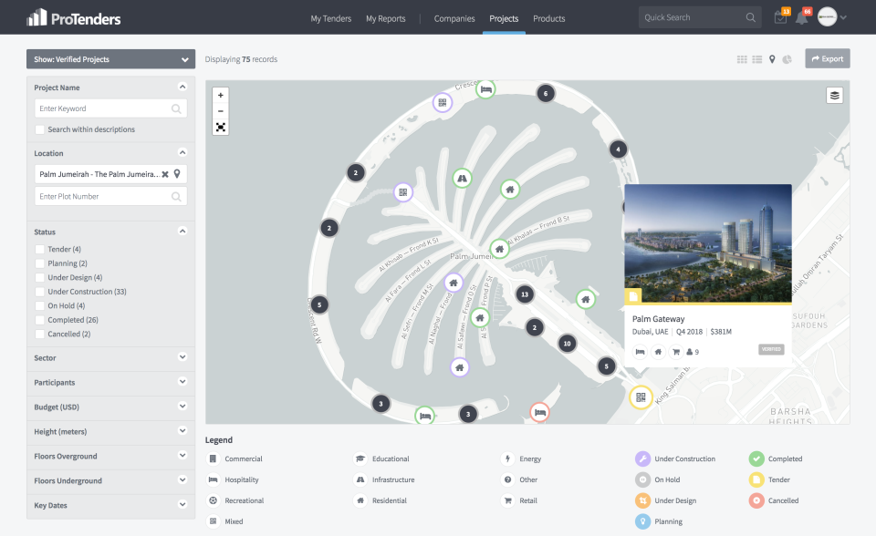Image resolution: width=876 pixels, height=536 pixels.
Task: Select the map pin view icon
Action: point(772,58)
